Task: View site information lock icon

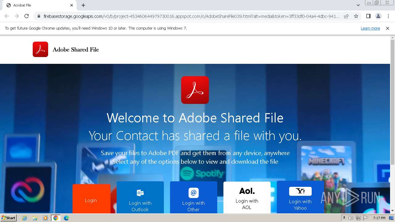Action: tap(39, 16)
